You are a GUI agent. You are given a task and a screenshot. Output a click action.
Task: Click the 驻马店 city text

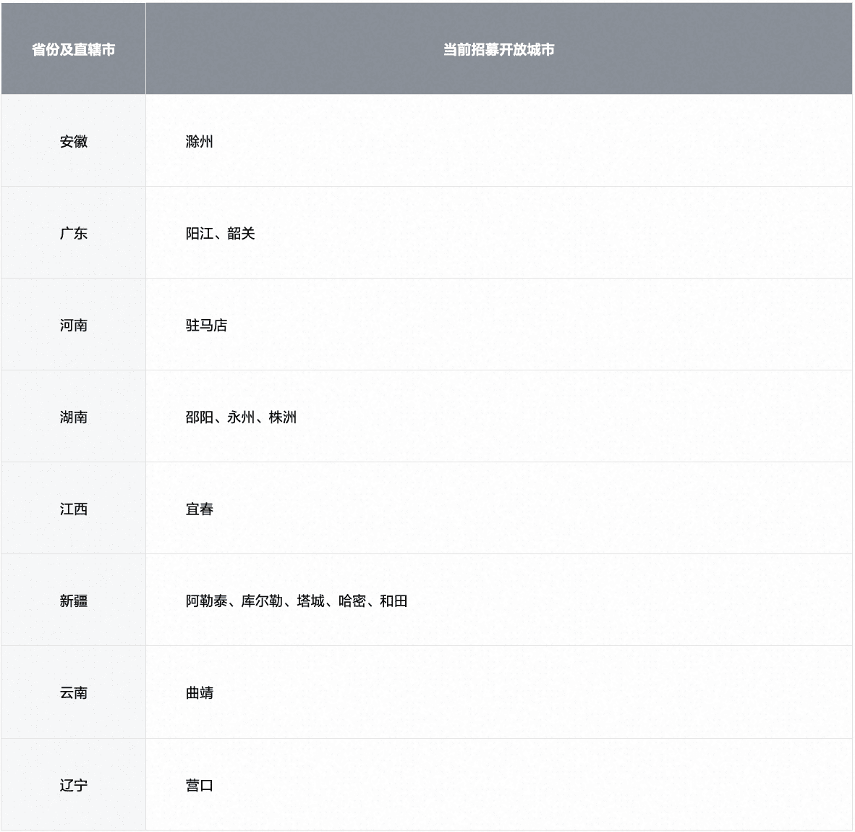207,326
